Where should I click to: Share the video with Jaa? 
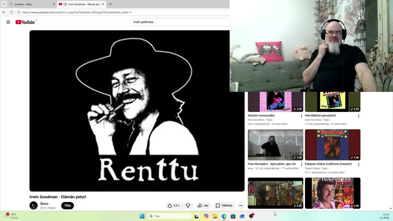[x=203, y=206]
